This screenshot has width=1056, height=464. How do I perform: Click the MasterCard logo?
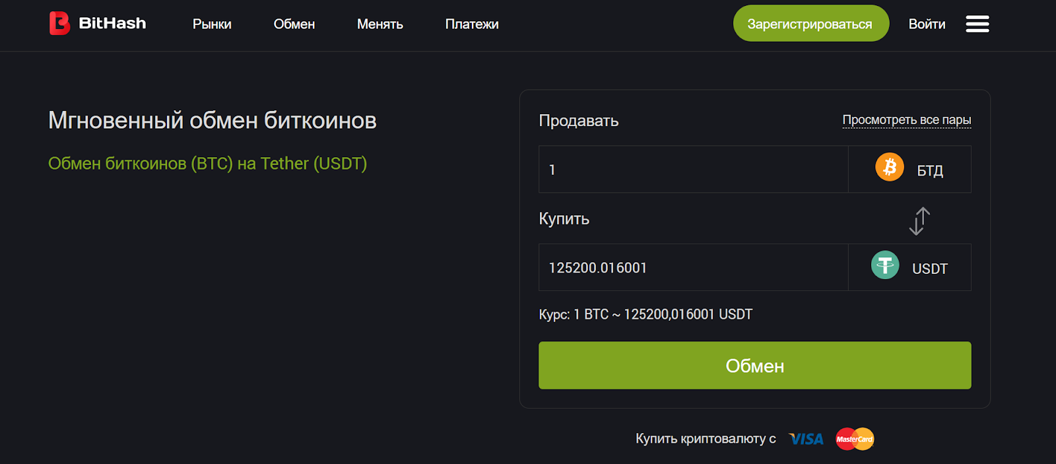[x=855, y=440]
